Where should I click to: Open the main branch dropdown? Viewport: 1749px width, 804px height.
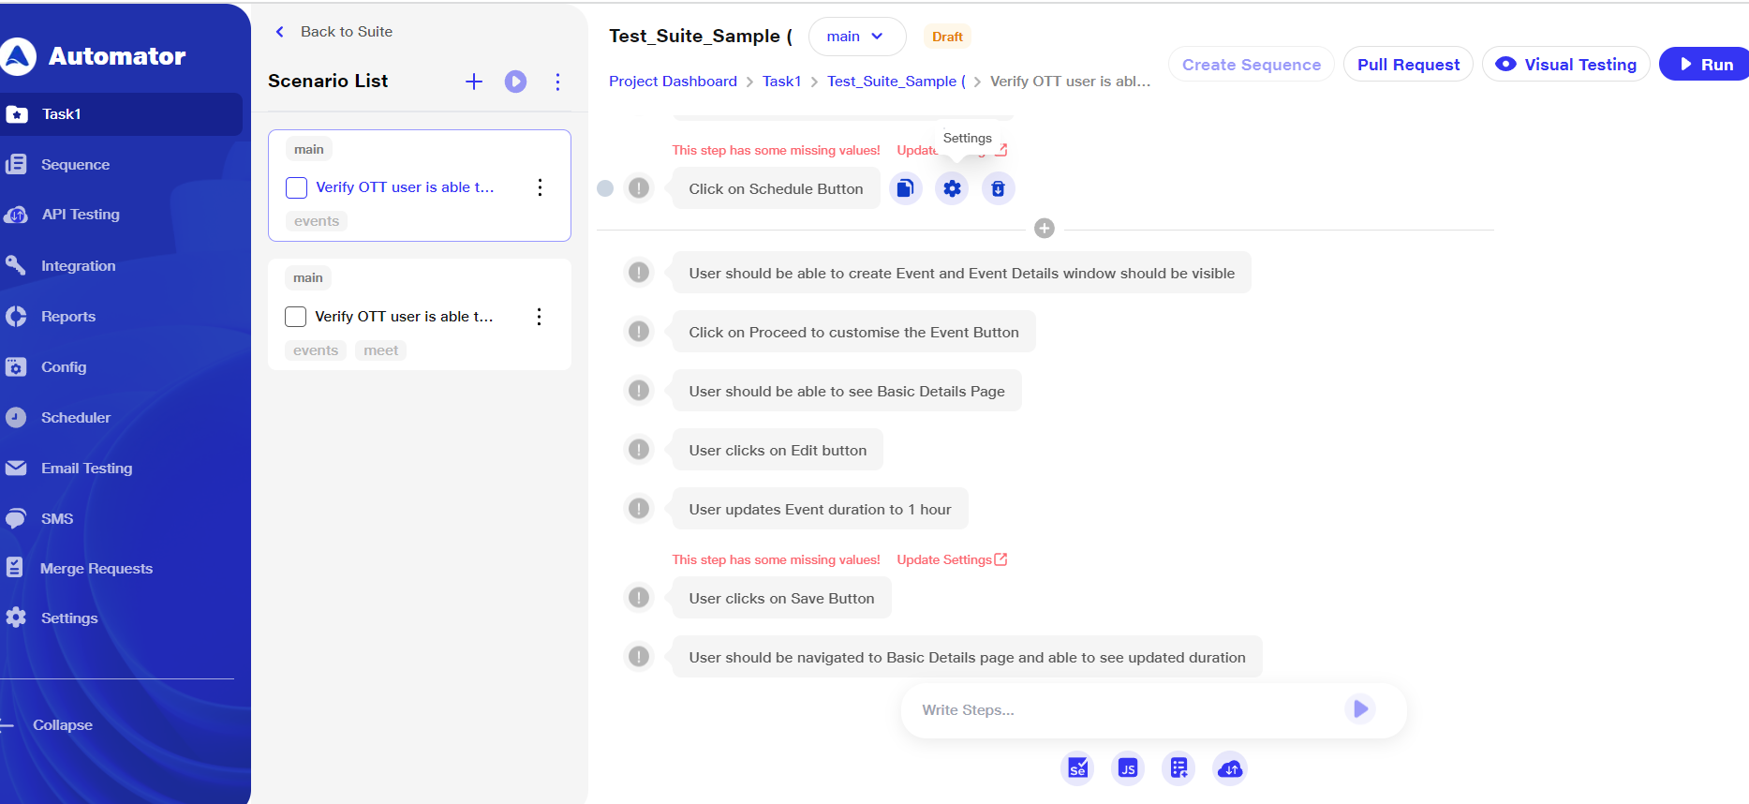point(857,37)
